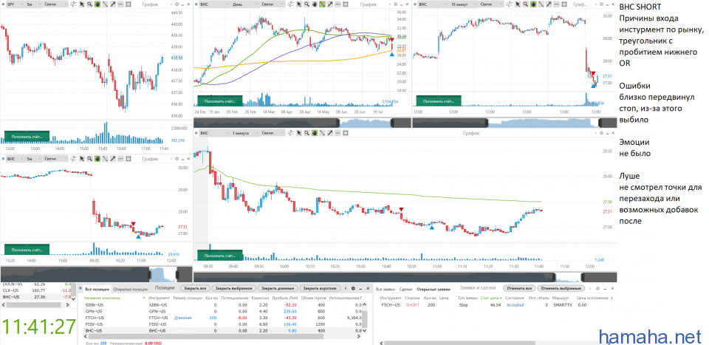Viewport: 709px width, 345px height.
Task: Toggle the hand pan tool in SPY chart
Action: [97, 4]
